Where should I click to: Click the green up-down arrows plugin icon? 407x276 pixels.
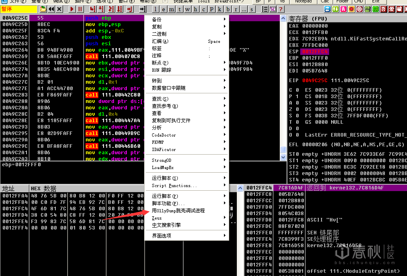(x=336, y=9)
